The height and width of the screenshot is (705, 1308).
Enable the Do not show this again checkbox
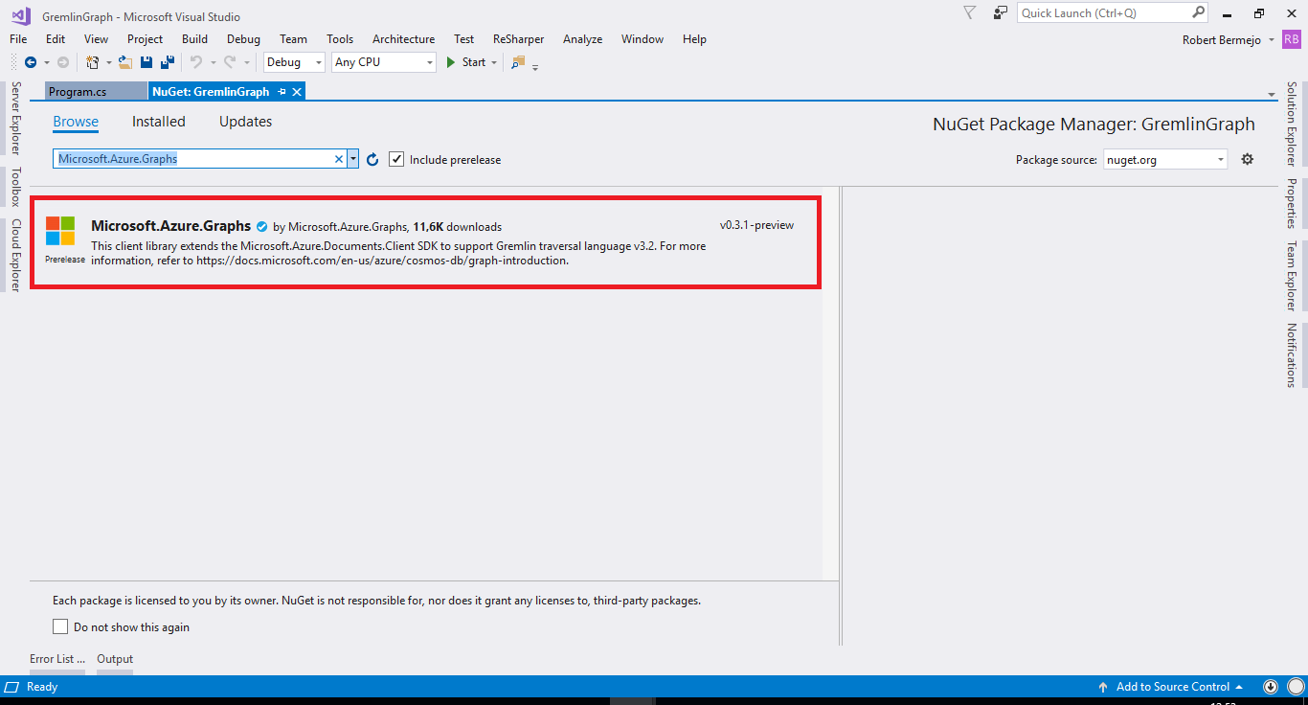tap(60, 626)
